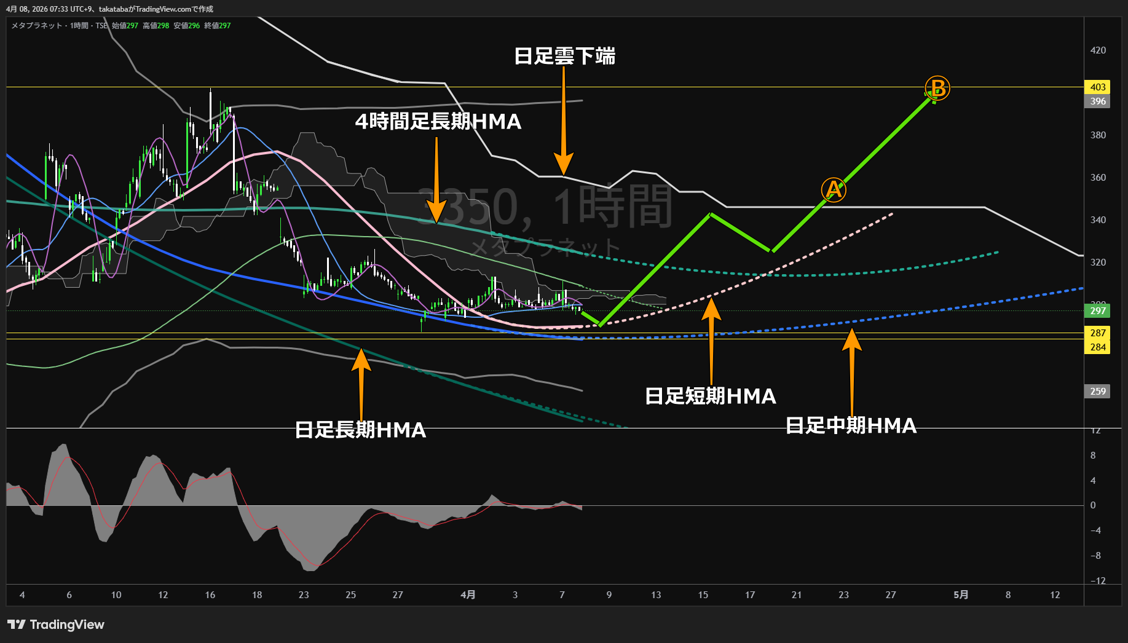1128x643 pixels.
Task: Click the yellow 403 price label
Action: [x=1098, y=87]
